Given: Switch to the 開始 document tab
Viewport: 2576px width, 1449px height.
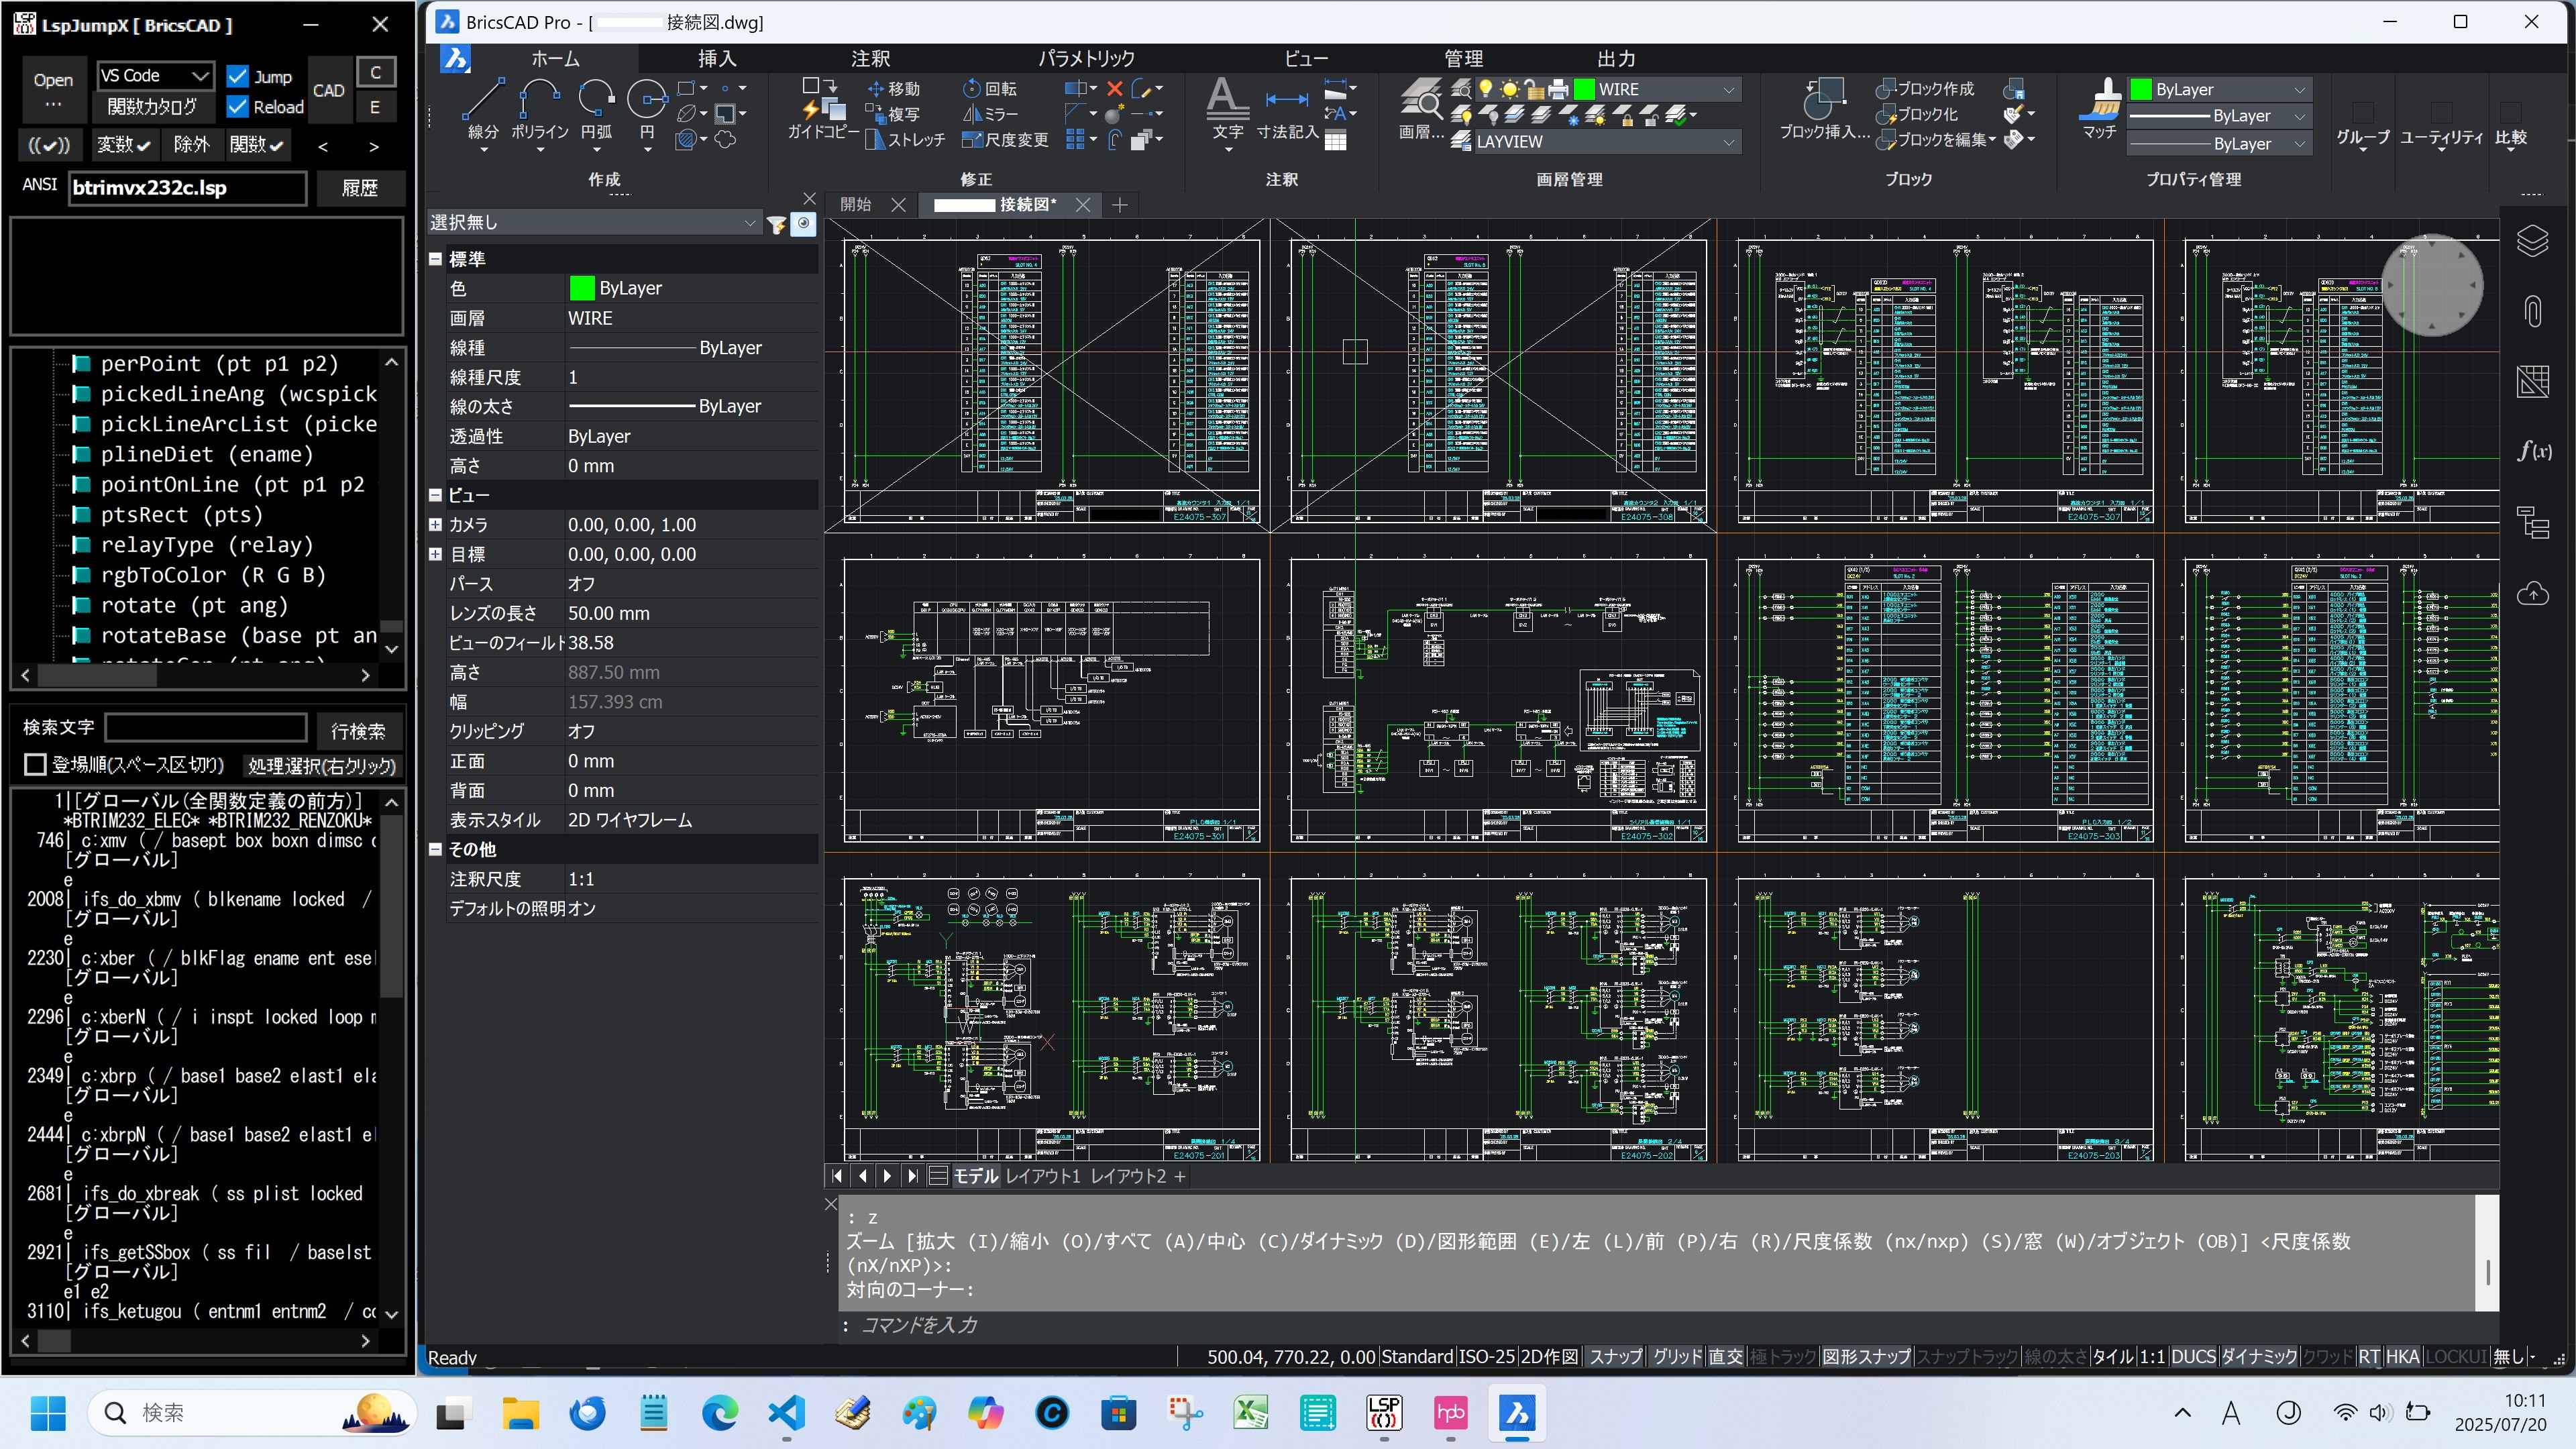Looking at the screenshot, I should (856, 205).
